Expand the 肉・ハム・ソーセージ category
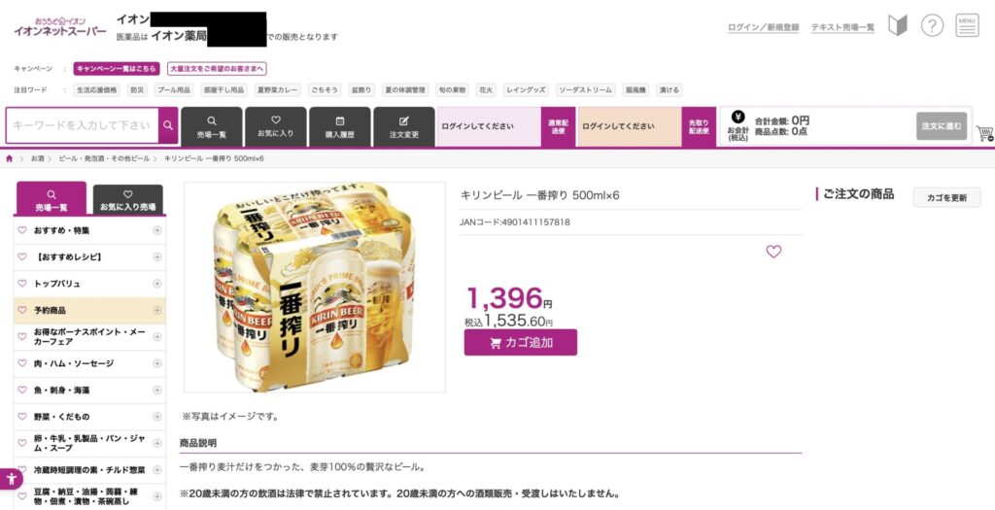 (x=156, y=363)
